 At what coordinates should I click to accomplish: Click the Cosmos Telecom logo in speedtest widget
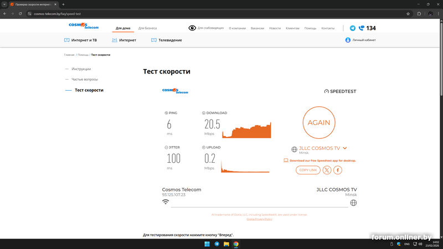pos(175,91)
